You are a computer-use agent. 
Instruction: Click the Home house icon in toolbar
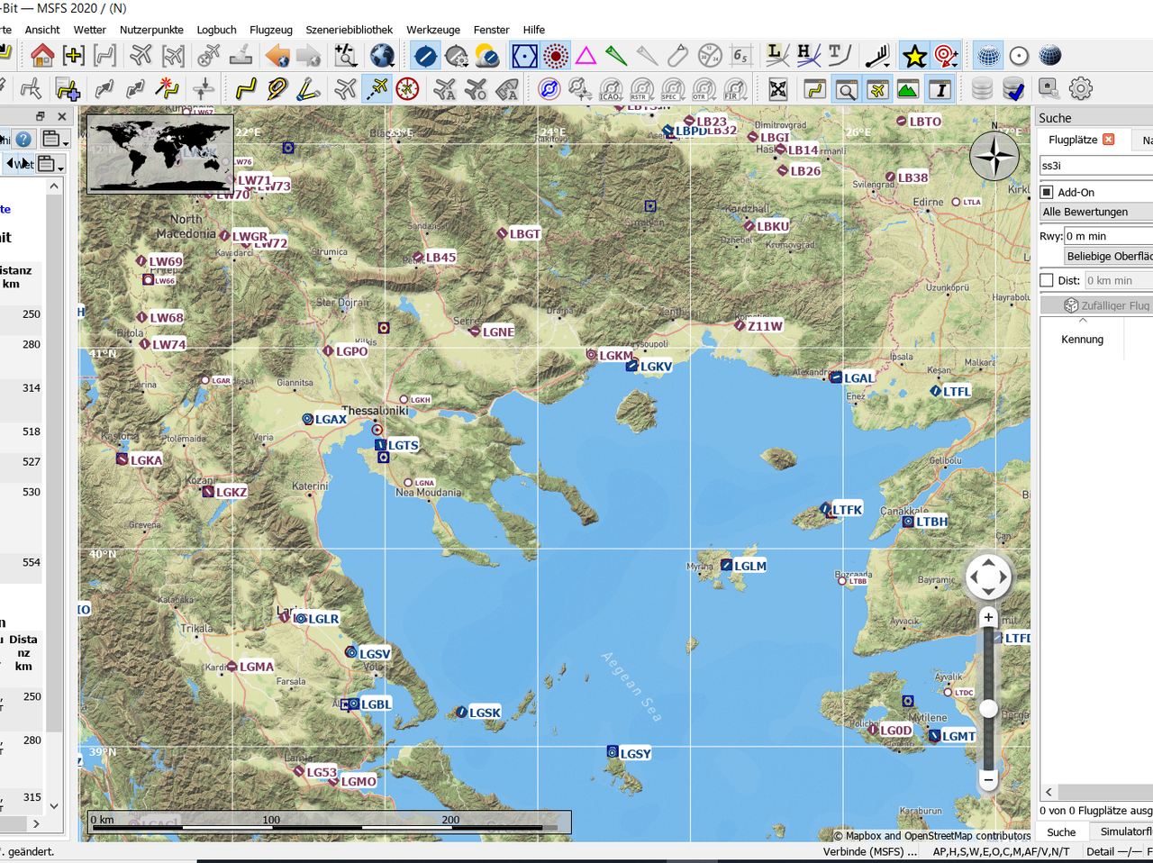41,56
